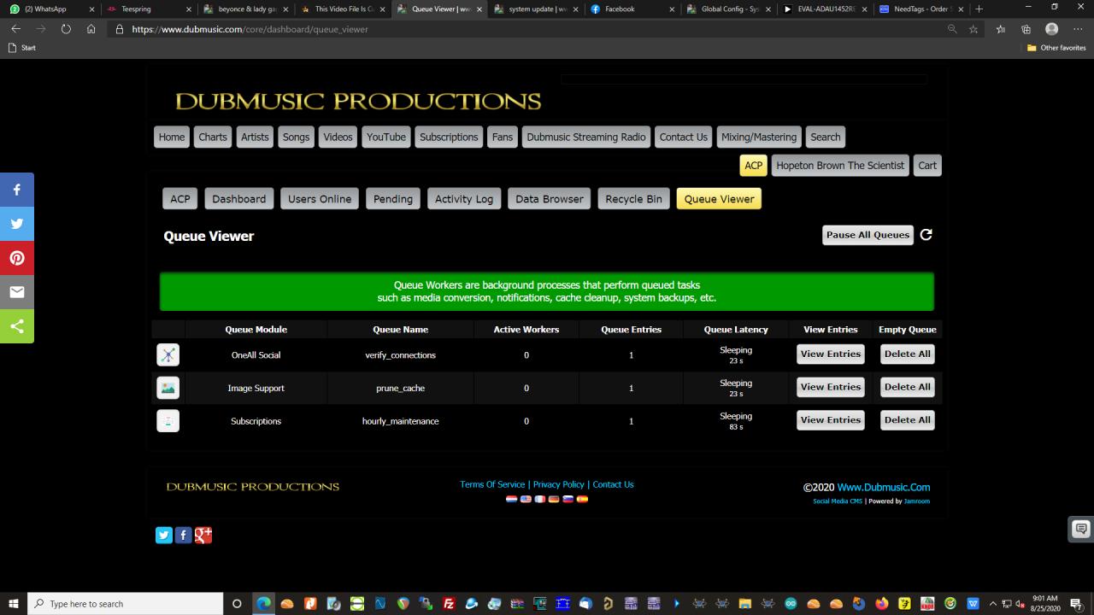This screenshot has width=1094, height=615.
Task: Switch to the Recycle Bin tab
Action: (633, 199)
